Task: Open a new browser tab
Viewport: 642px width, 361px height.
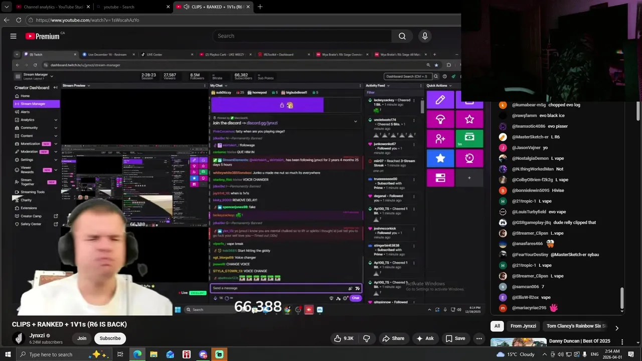Action: coord(260,7)
